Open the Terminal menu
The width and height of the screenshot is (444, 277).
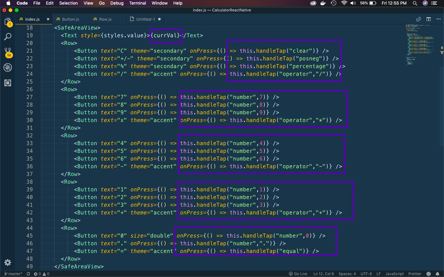click(x=138, y=3)
